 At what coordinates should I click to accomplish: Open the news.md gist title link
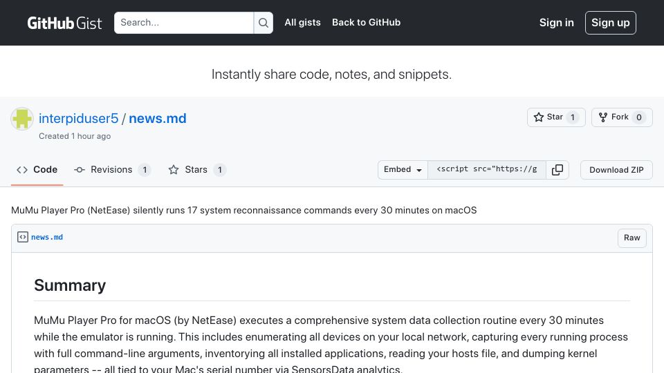pos(158,118)
